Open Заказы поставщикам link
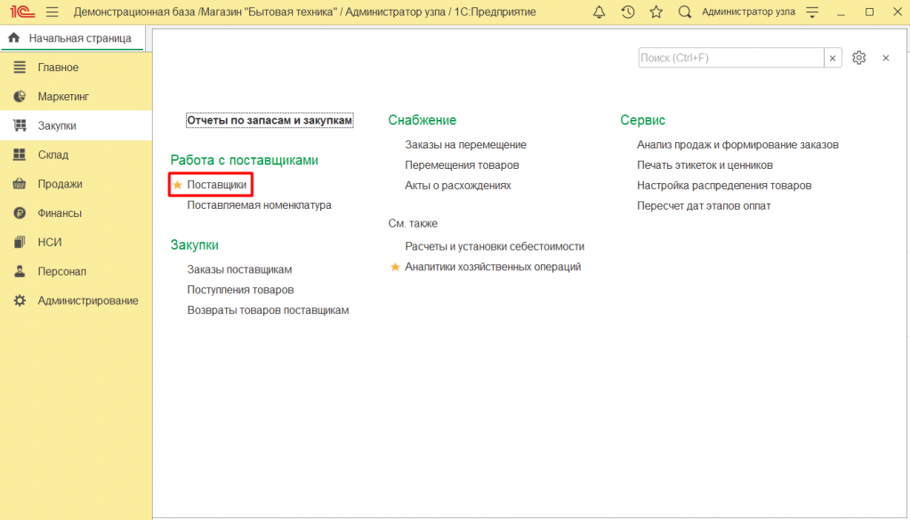 point(239,269)
